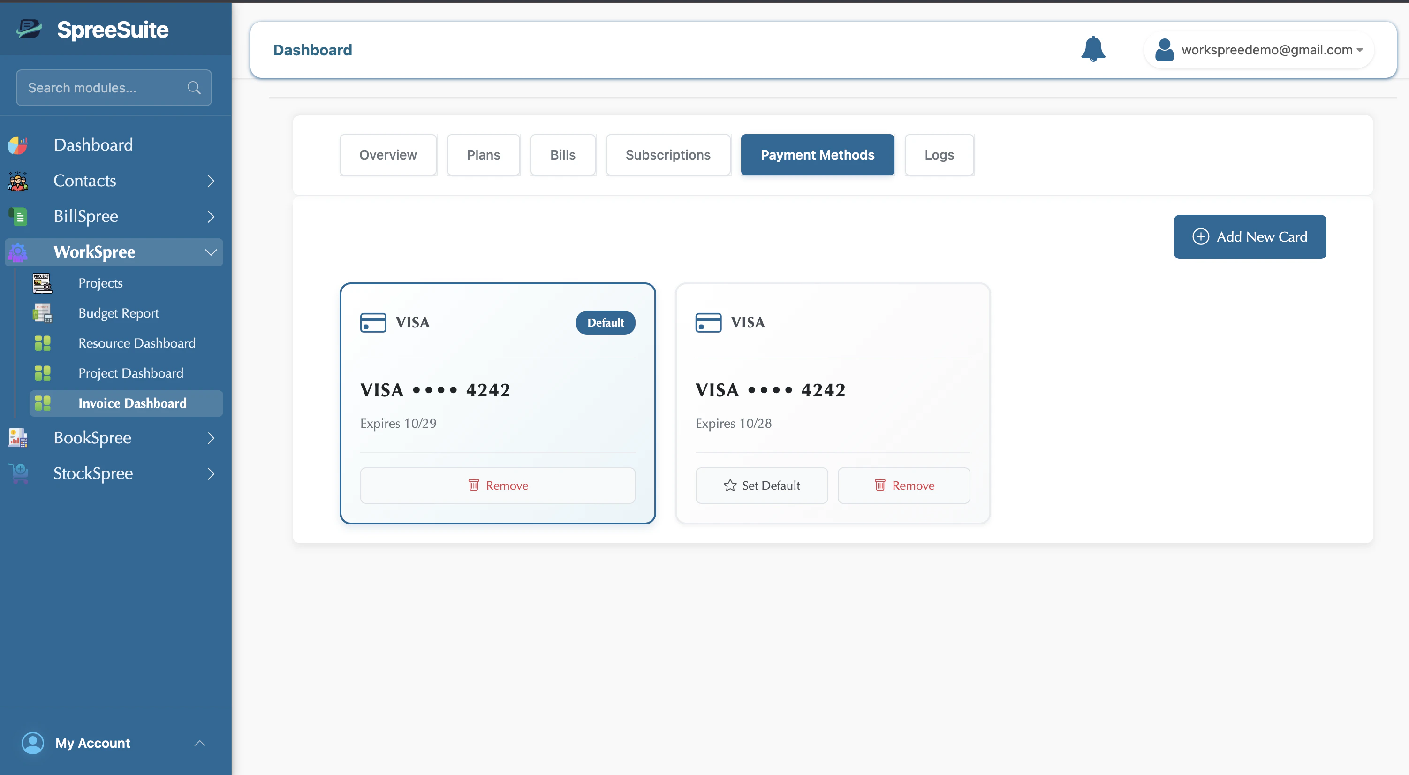
Task: Click the trash icon on card expiring 10/28
Action: click(x=880, y=485)
